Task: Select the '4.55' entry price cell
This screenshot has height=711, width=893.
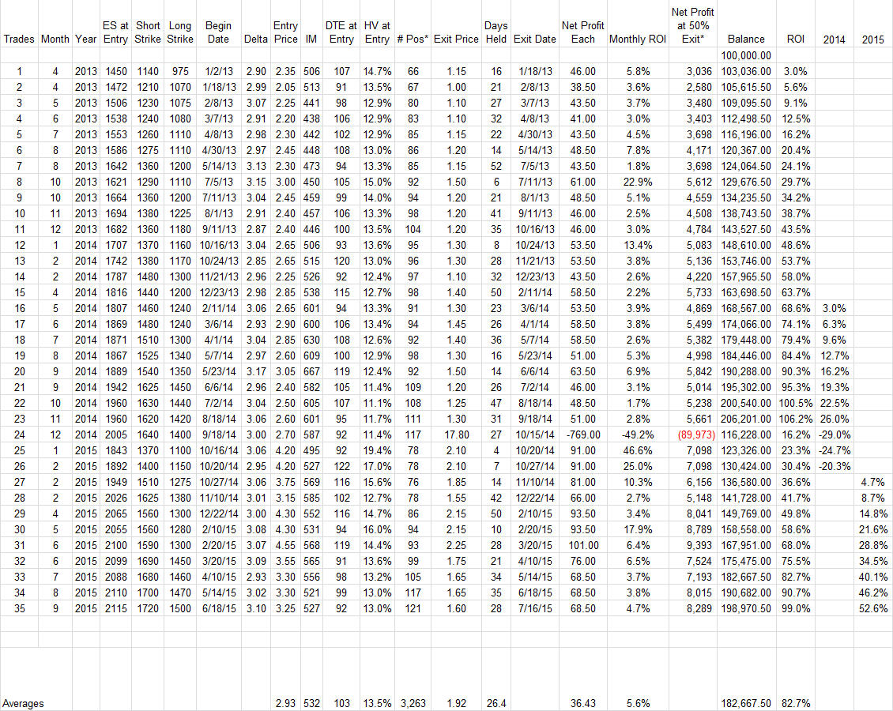Action: pyautogui.click(x=285, y=545)
